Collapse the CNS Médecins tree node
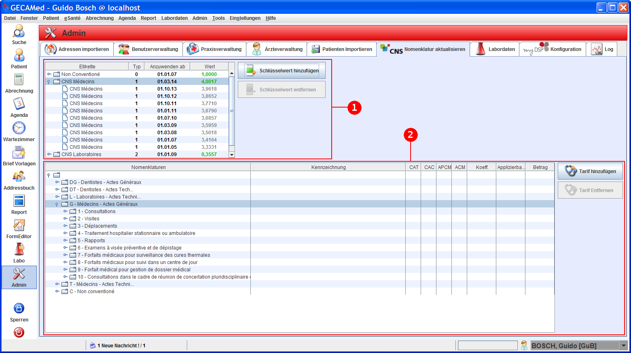The image size is (631, 353). (x=49, y=82)
